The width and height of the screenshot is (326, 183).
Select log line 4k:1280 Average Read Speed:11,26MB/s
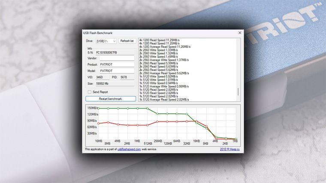[x=165, y=47]
